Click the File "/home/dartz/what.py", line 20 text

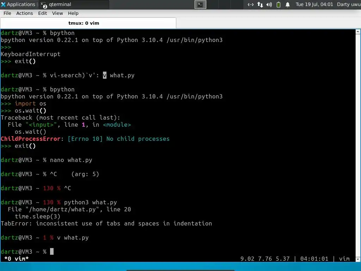tap(69, 209)
